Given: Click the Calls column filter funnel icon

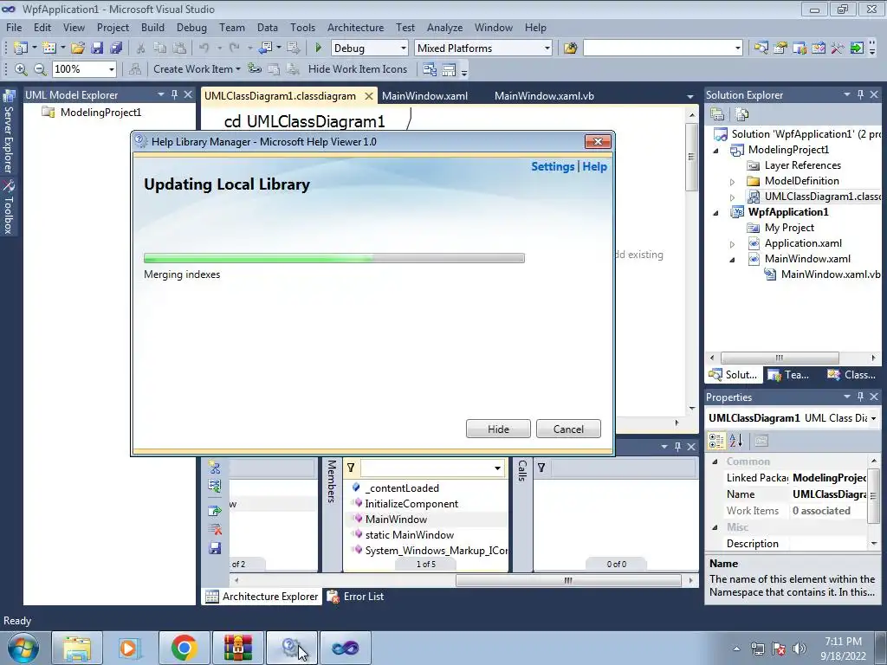Looking at the screenshot, I should click(x=541, y=468).
